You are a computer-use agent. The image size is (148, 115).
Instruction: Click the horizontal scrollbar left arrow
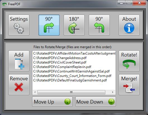(35, 92)
